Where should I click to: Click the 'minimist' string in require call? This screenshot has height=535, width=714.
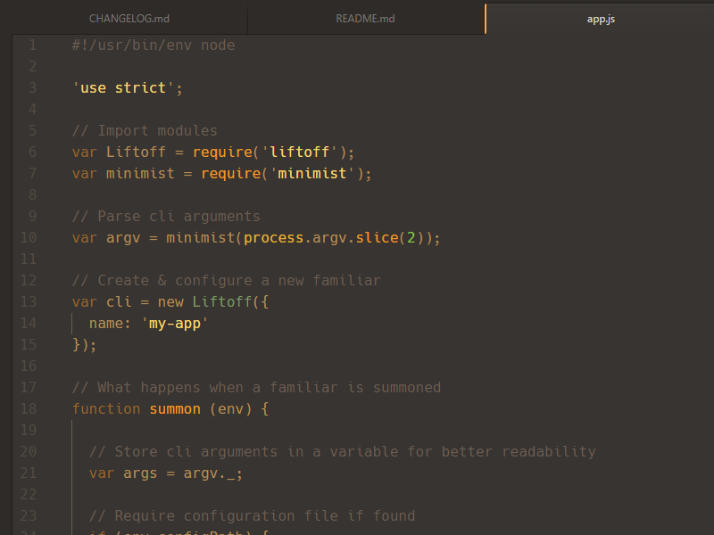[x=311, y=173]
